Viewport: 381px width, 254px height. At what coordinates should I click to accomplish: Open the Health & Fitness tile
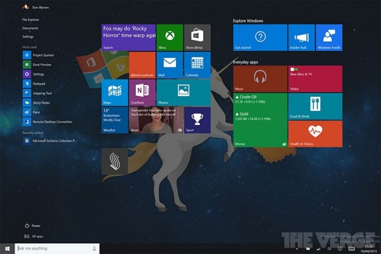pyautogui.click(x=315, y=134)
